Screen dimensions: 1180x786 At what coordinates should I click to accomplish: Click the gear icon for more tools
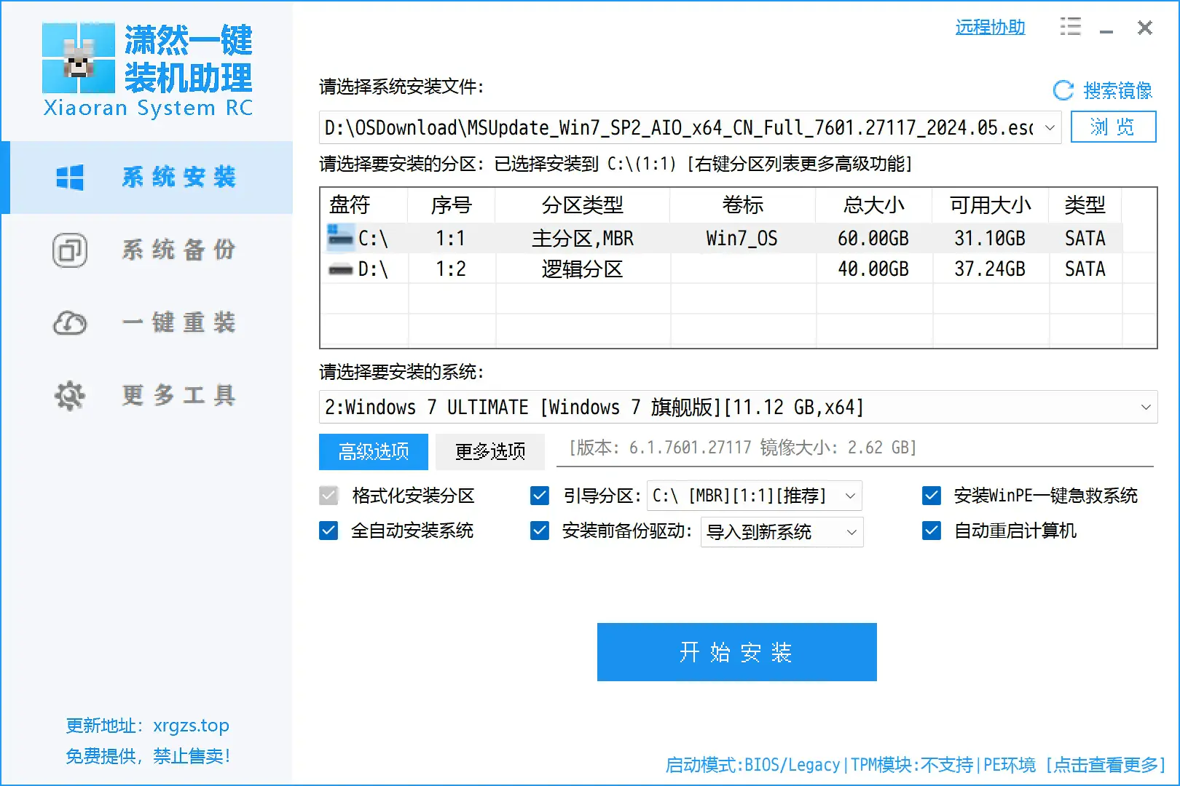[70, 396]
